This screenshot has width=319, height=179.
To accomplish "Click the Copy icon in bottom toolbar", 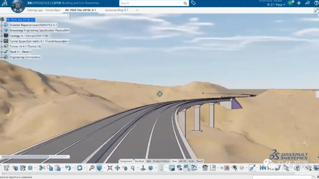I will [50, 168].
